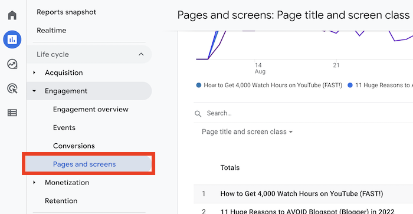Screen dimensions: 413x214
Task: Go to the Realtime report
Action: (51, 30)
